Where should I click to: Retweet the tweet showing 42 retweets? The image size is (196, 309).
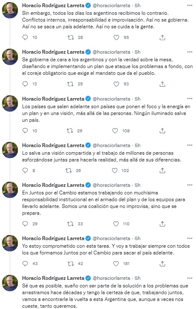pyautogui.click(x=71, y=263)
